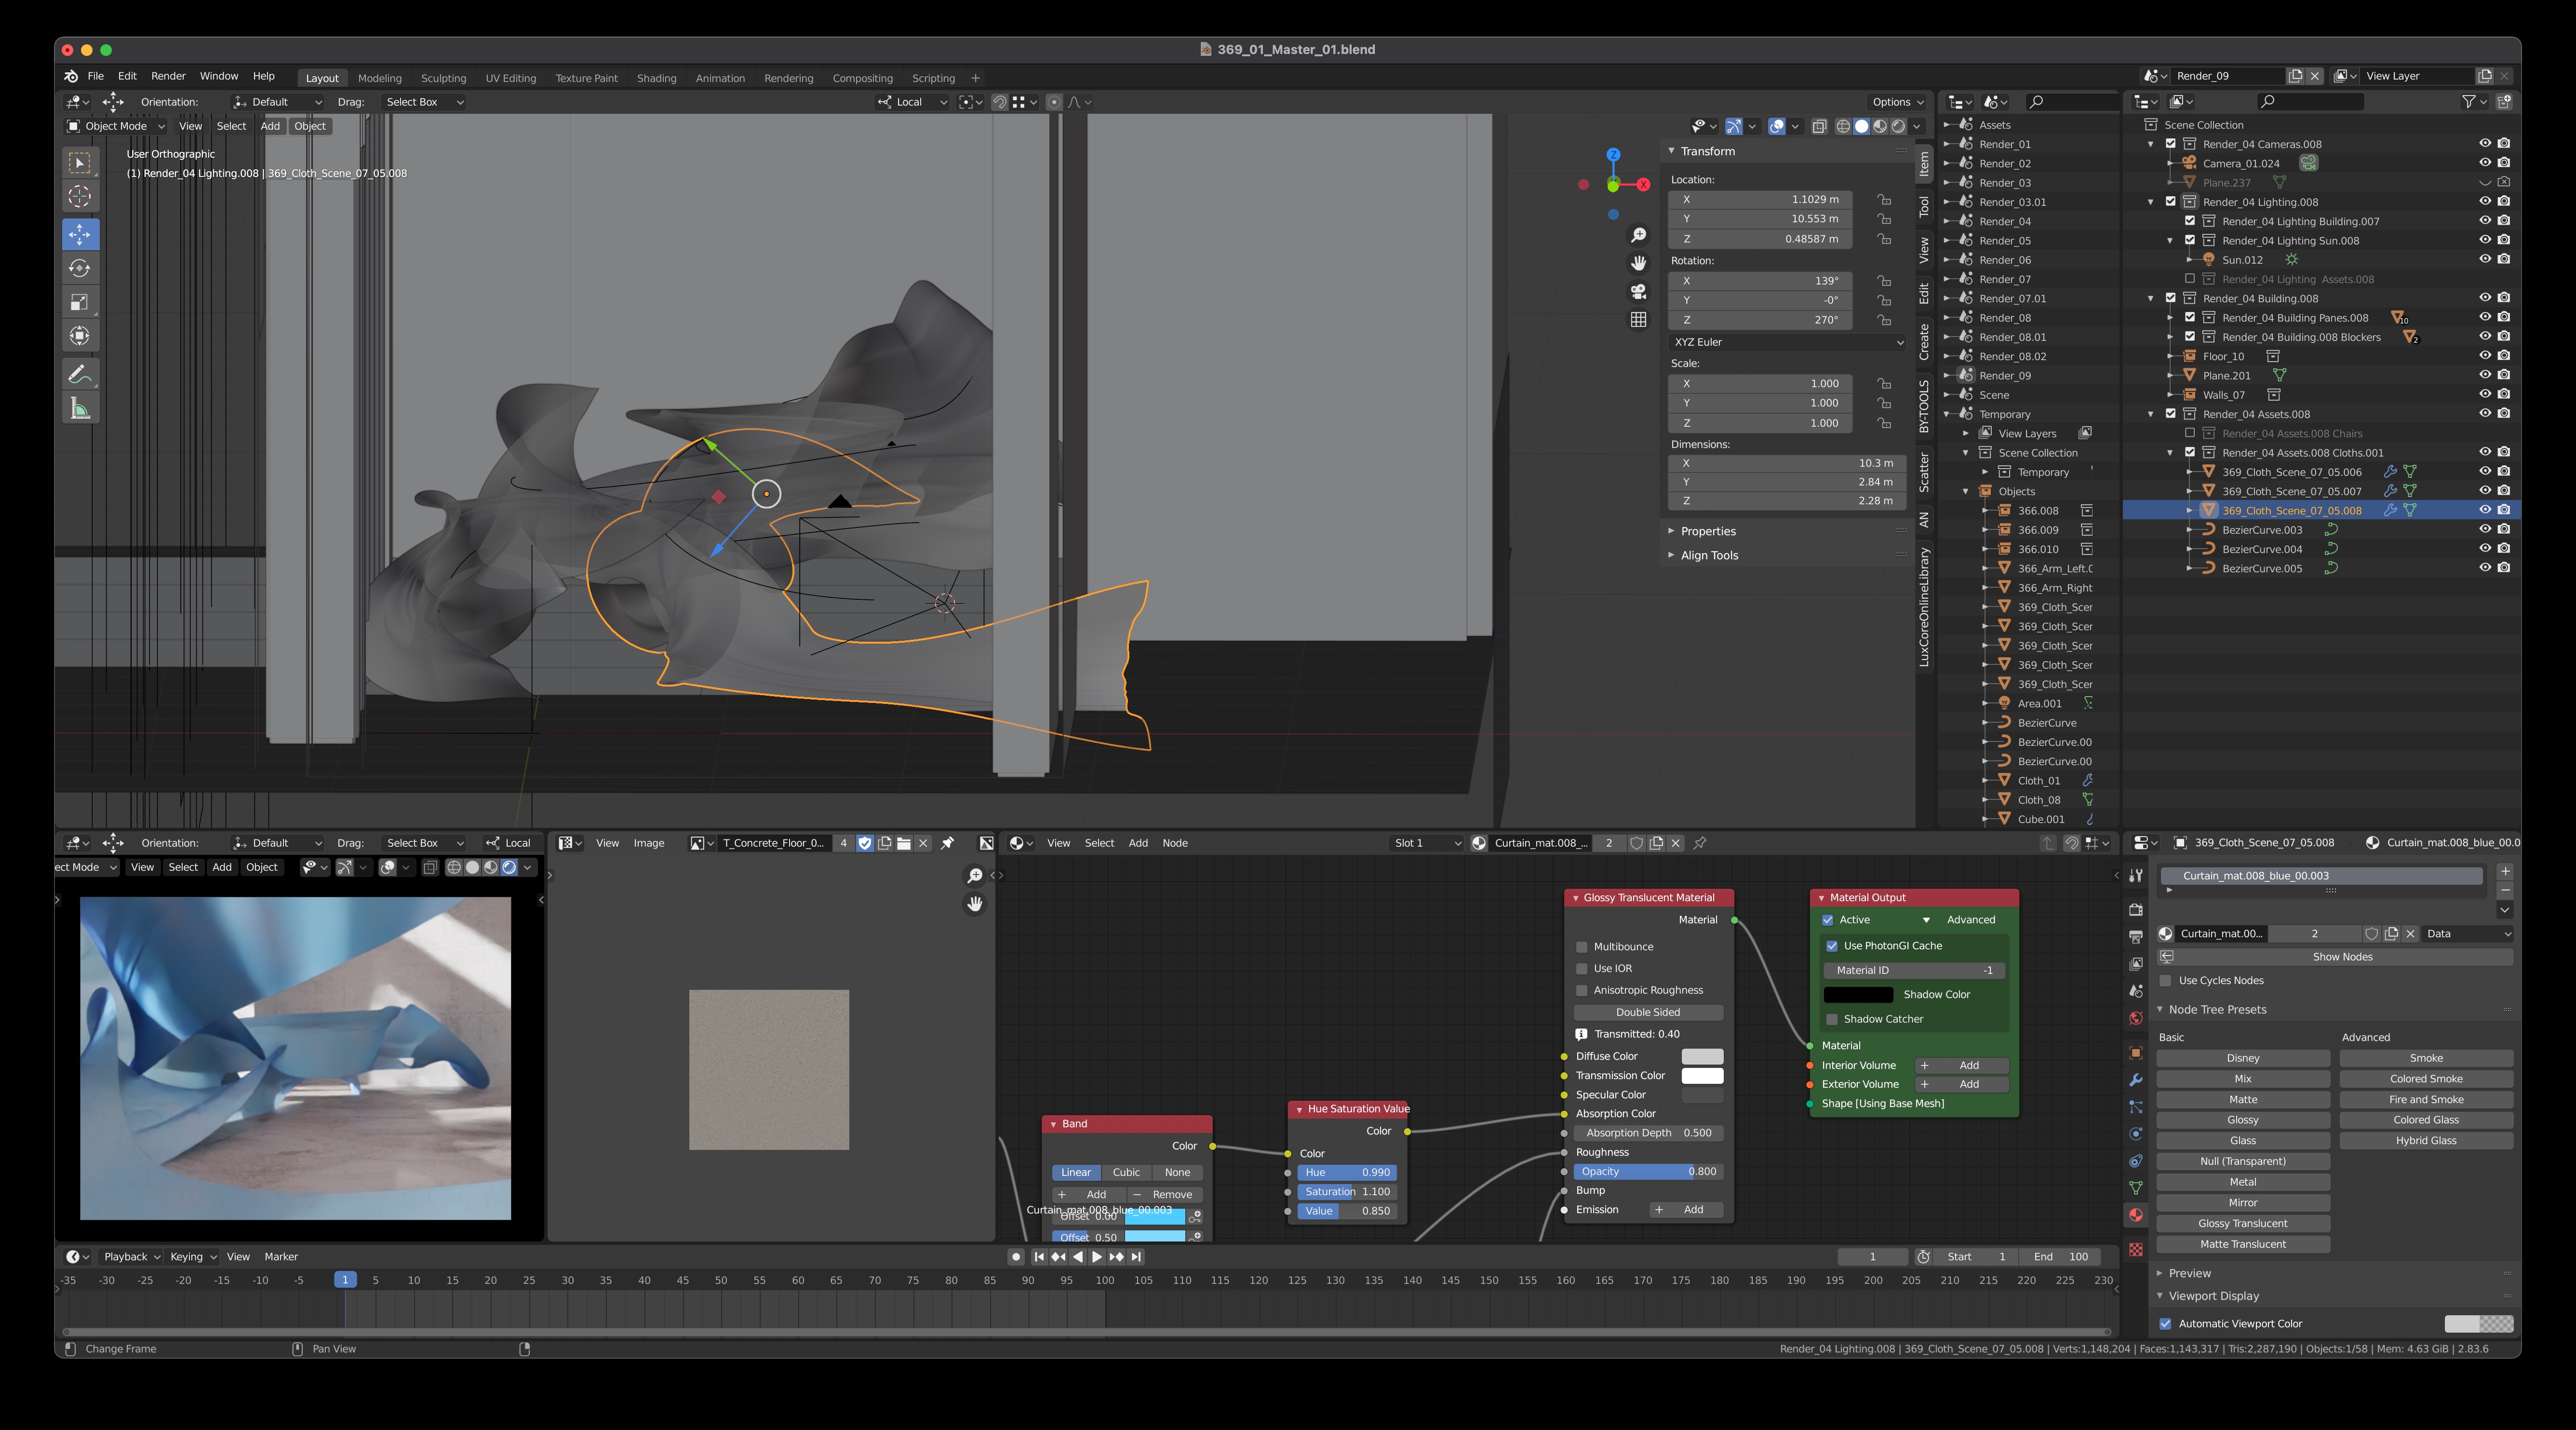Click the Show Nodes button
Screen dimensions: 2576x1430
(x=2342, y=957)
